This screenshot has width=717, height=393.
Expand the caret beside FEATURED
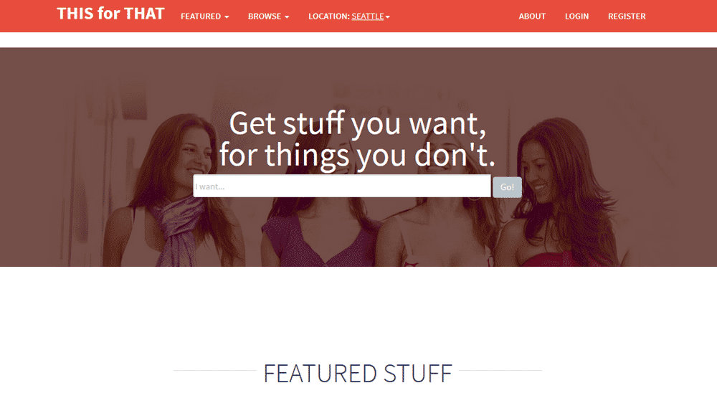[227, 17]
